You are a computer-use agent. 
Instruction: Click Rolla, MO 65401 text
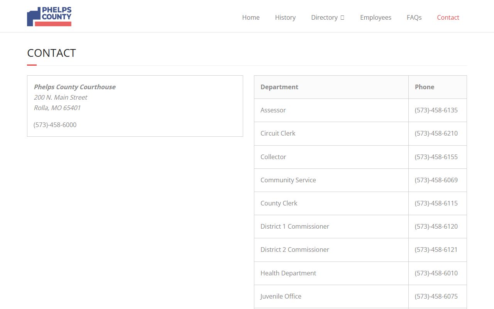click(57, 108)
